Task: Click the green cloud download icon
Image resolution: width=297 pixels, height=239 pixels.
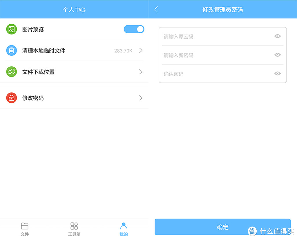Action: tap(12, 72)
